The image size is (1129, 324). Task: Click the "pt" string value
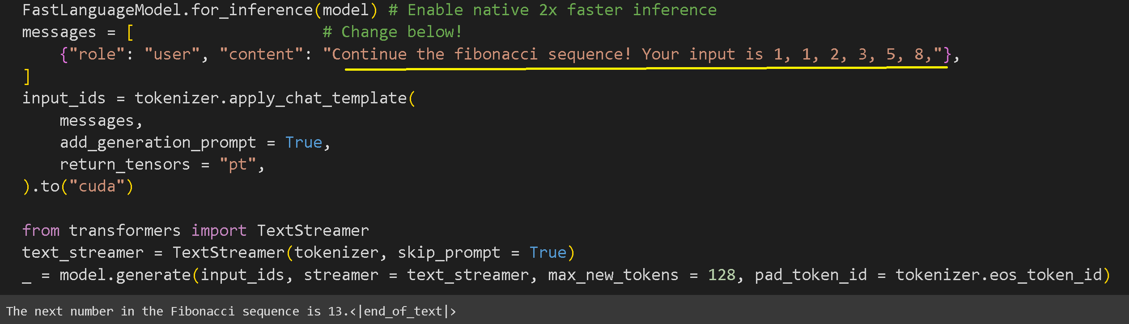237,165
